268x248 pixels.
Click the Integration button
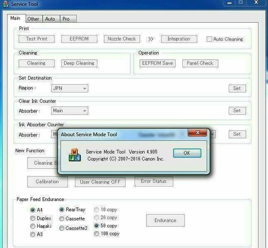coord(179,39)
